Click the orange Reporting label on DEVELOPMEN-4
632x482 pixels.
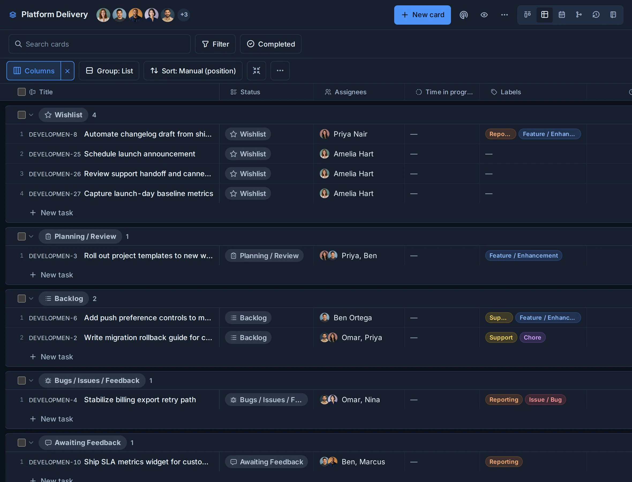(x=503, y=399)
